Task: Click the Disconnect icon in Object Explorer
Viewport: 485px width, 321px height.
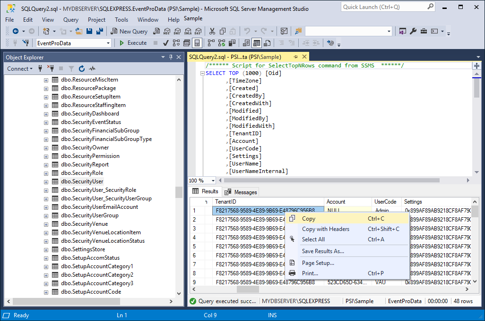Action: (51, 68)
